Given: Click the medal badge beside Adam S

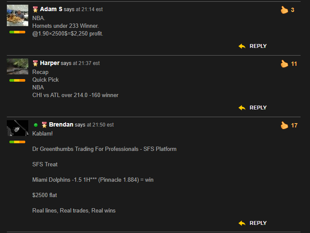Looking at the screenshot, I should 35,9.
